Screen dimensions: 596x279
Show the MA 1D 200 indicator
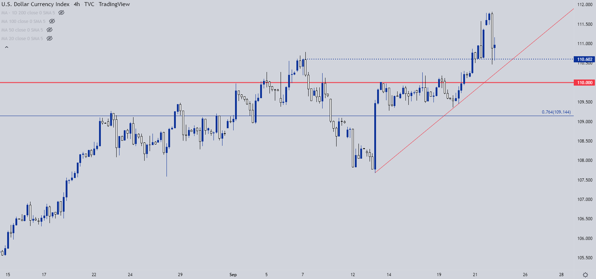pyautogui.click(x=61, y=13)
